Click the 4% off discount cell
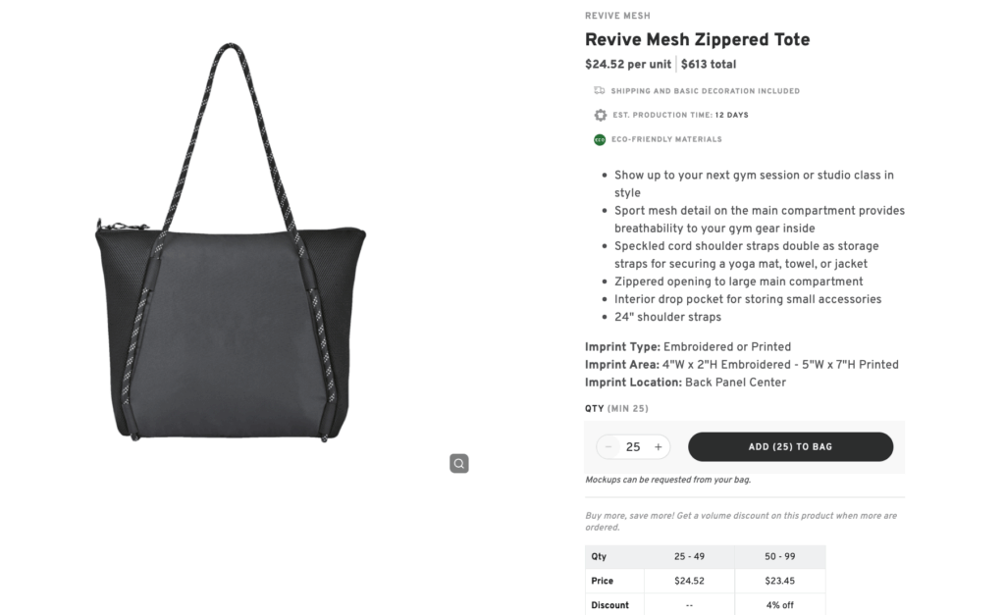The image size is (1005, 615). (779, 604)
